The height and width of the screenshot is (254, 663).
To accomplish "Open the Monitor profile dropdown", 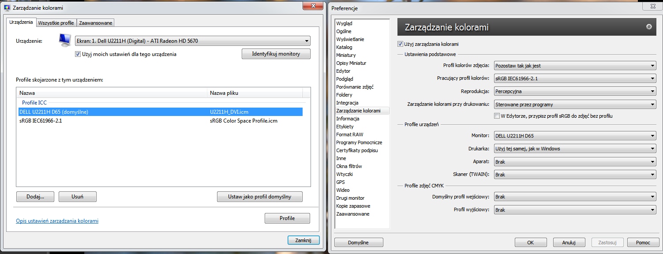I will (575, 136).
